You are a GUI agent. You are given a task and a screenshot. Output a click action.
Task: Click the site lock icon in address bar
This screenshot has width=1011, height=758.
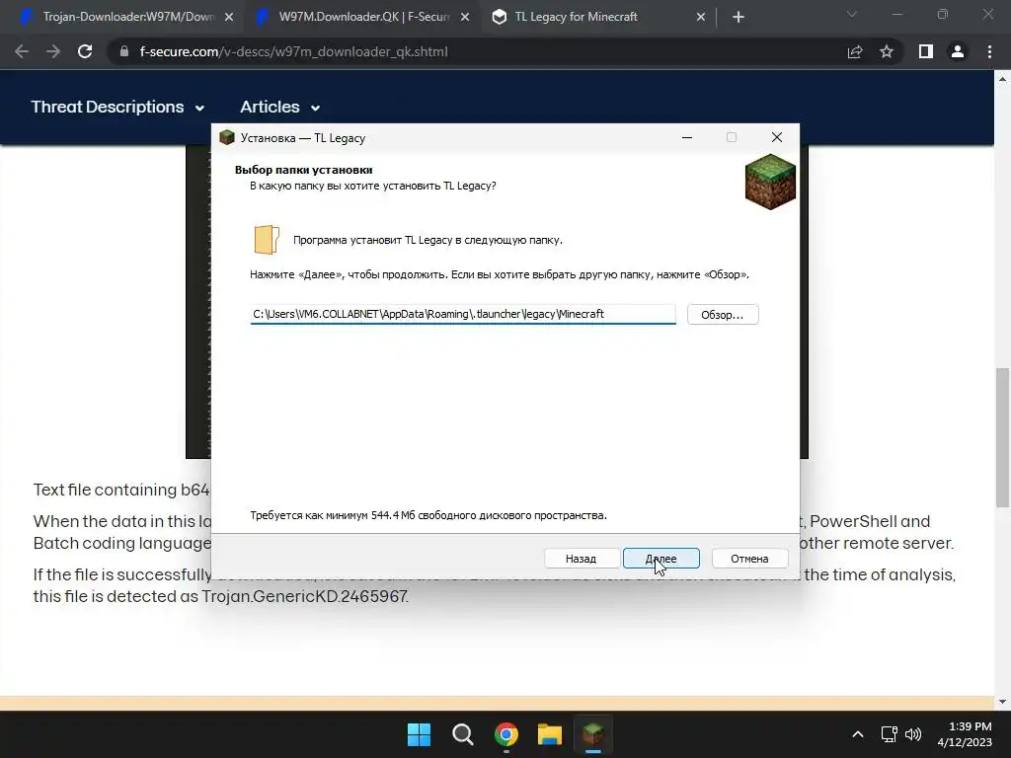click(123, 51)
